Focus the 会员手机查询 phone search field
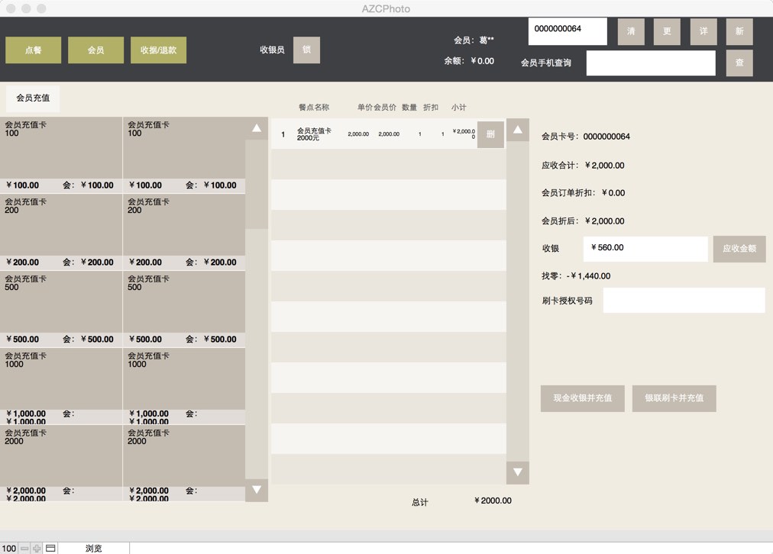 (x=651, y=63)
